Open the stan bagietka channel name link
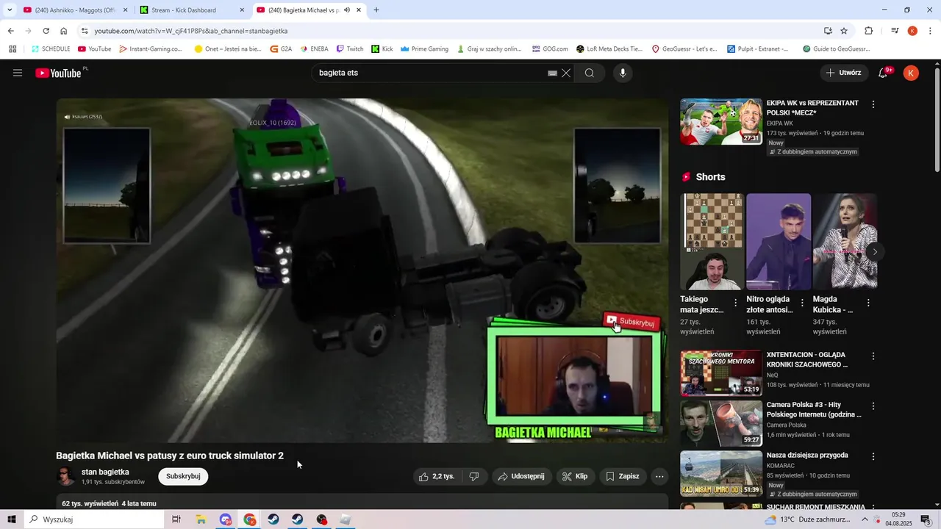The image size is (941, 529). tap(105, 472)
